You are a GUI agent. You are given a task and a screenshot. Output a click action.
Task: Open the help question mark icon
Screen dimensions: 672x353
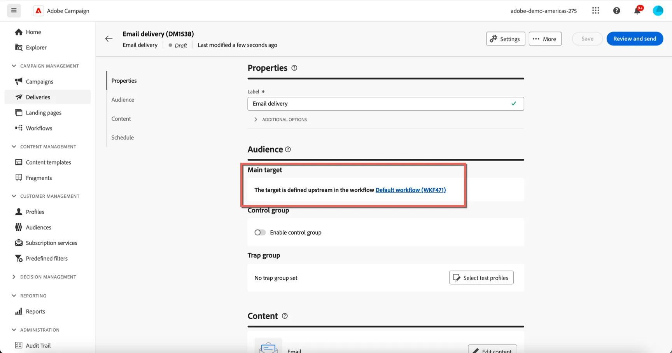pos(617,10)
